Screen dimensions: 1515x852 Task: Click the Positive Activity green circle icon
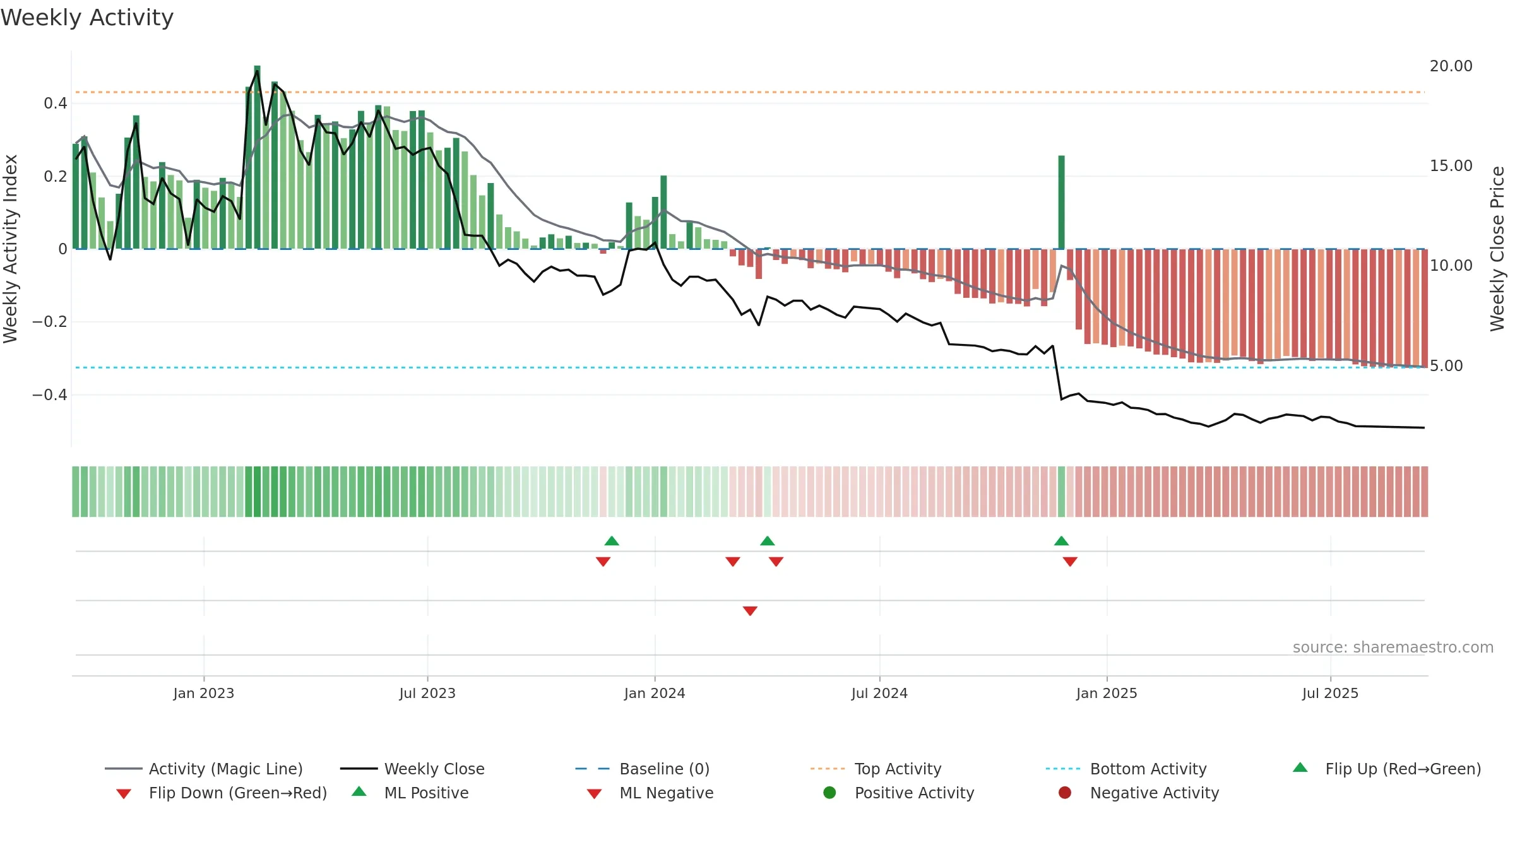point(830,793)
